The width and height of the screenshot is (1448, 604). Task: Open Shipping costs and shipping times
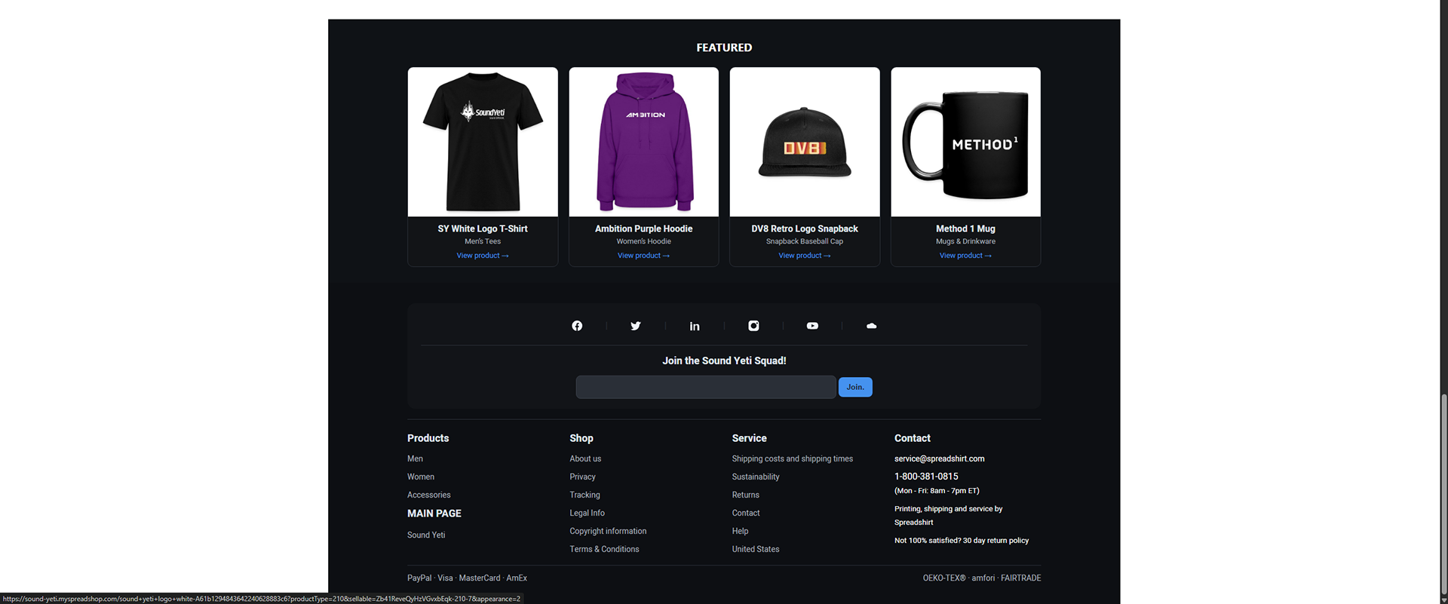coord(792,458)
